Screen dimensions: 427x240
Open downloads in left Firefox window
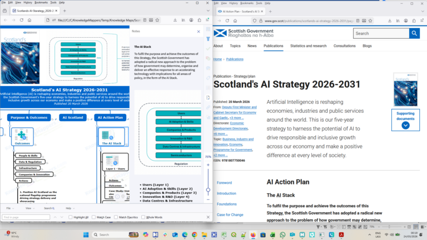175,20
